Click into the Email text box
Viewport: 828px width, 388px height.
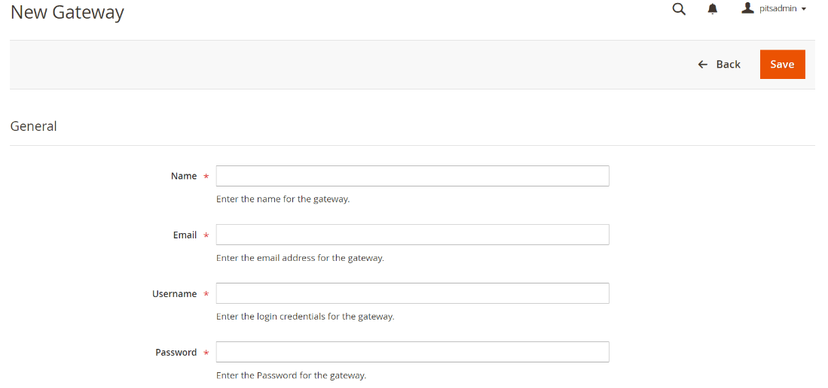point(412,235)
